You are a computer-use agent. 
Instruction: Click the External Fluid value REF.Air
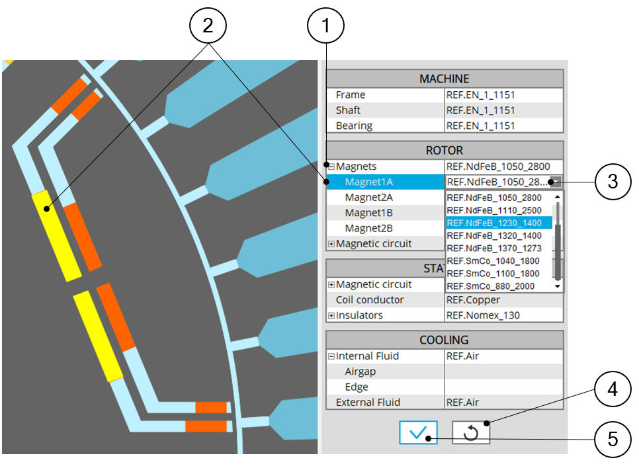pyautogui.click(x=503, y=402)
